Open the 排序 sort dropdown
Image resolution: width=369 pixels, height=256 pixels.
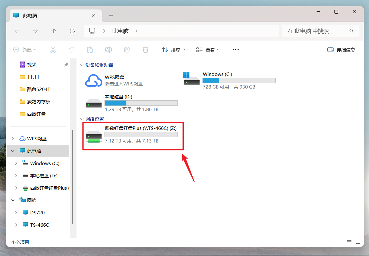click(x=174, y=50)
